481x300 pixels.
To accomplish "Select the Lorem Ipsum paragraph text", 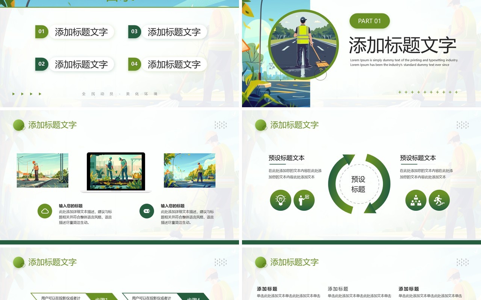I will point(404,62).
